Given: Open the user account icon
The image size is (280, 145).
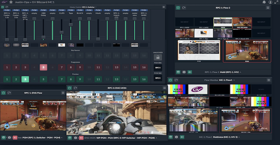Looking at the screenshot, I should pyautogui.click(x=270, y=2).
